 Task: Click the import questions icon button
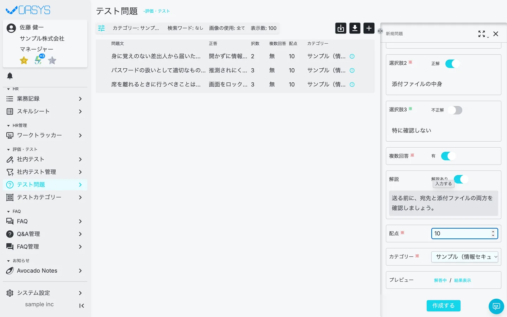click(341, 28)
